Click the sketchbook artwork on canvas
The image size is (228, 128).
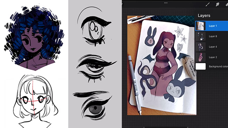[x=162, y=66]
